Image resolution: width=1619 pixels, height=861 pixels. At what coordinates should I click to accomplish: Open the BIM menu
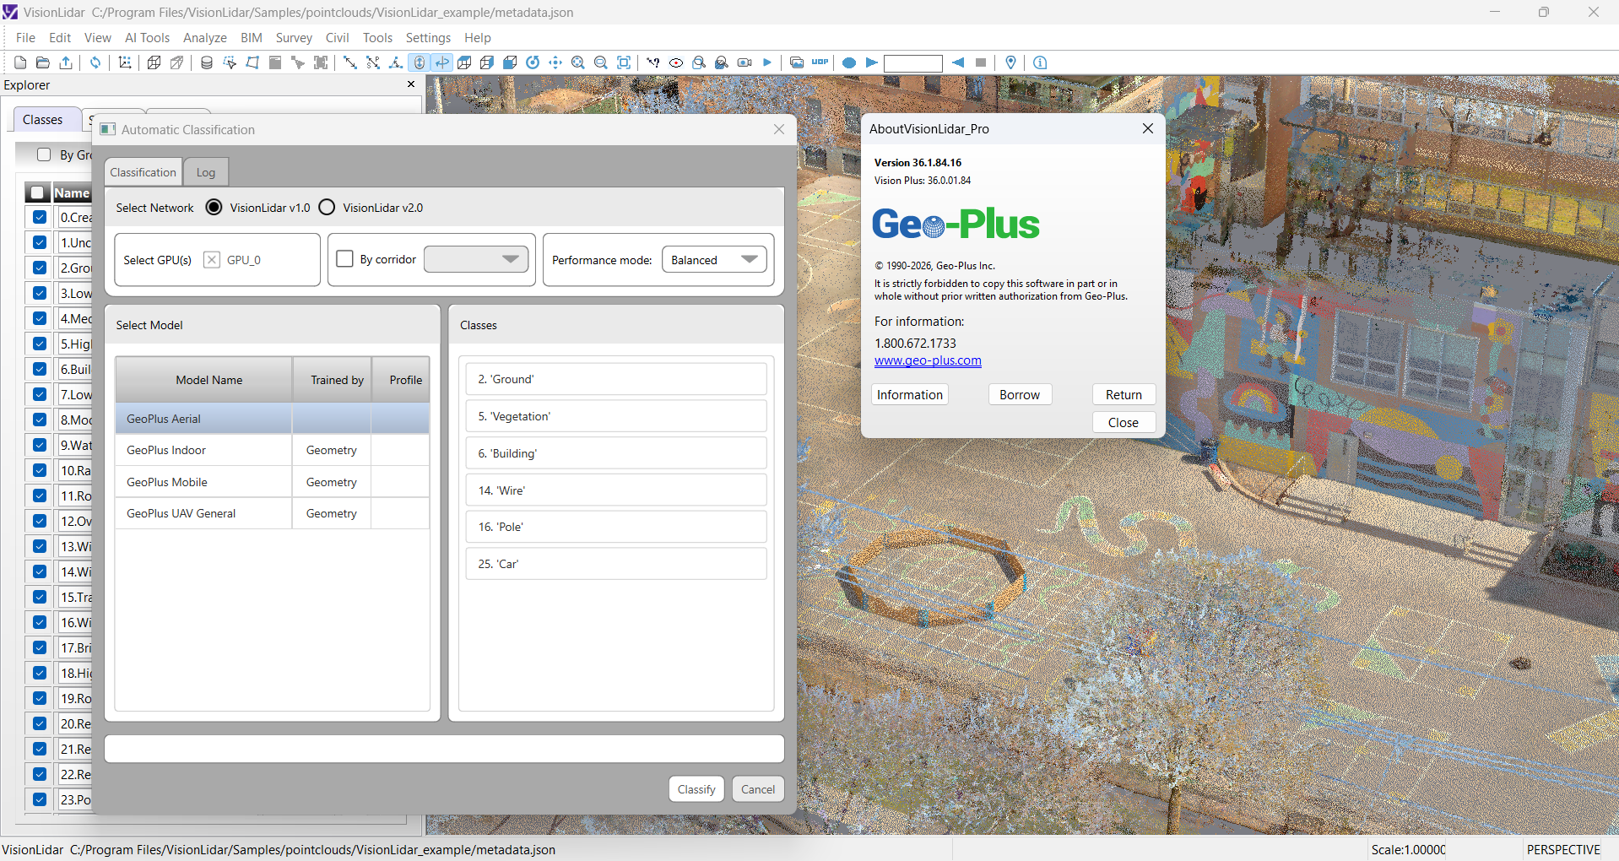click(x=252, y=38)
